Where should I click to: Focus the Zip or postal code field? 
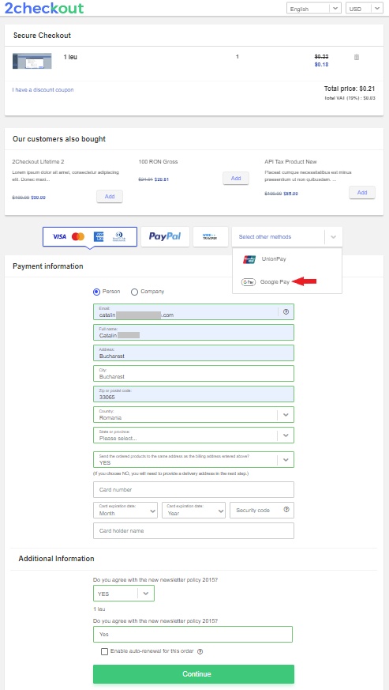click(x=193, y=394)
